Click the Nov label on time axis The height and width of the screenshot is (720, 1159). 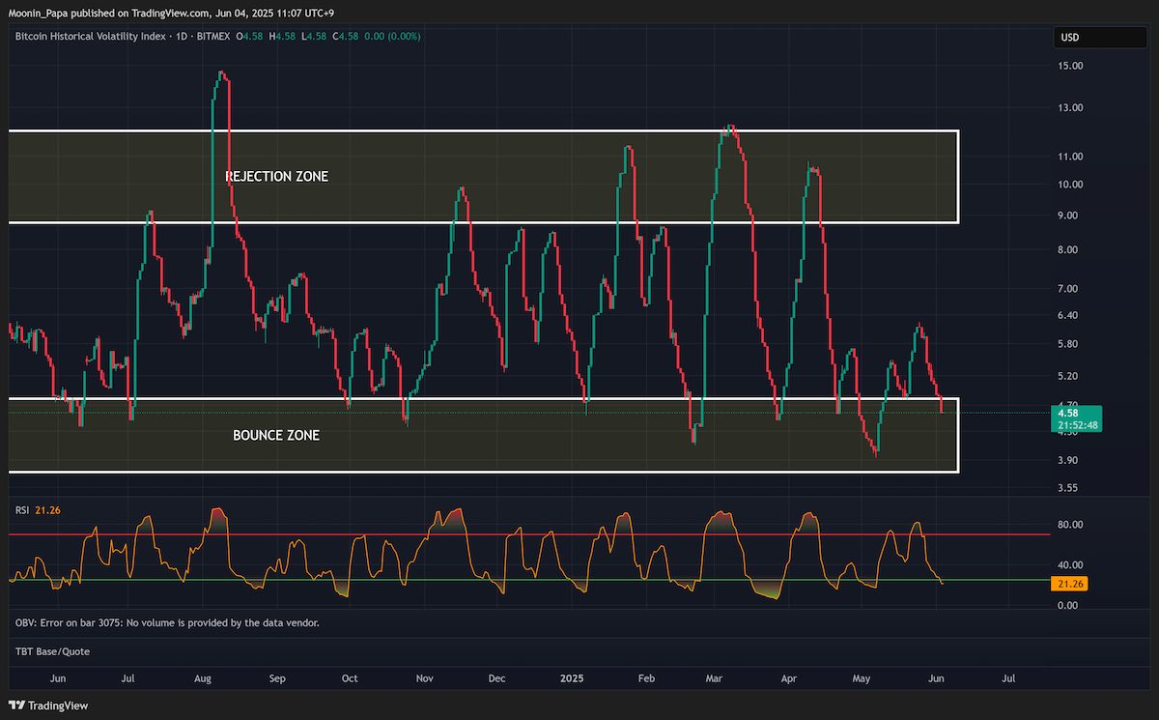[424, 678]
